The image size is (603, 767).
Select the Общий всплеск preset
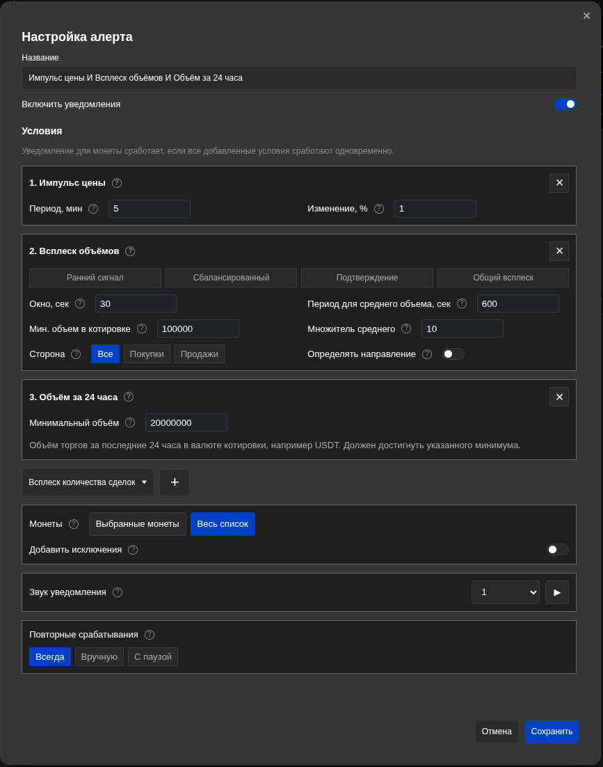[504, 278]
